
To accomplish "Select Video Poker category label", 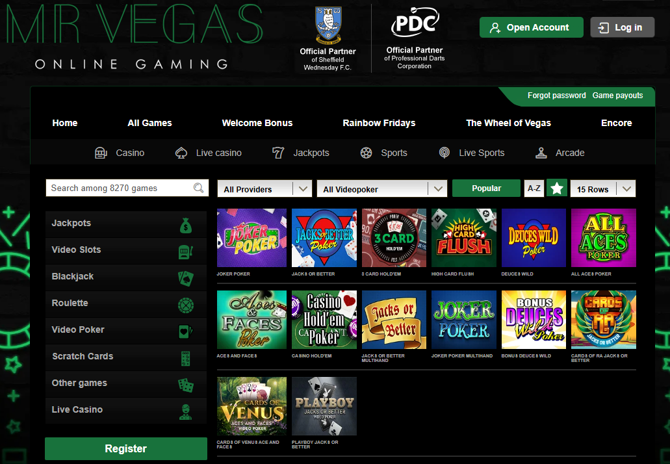I will [x=78, y=329].
